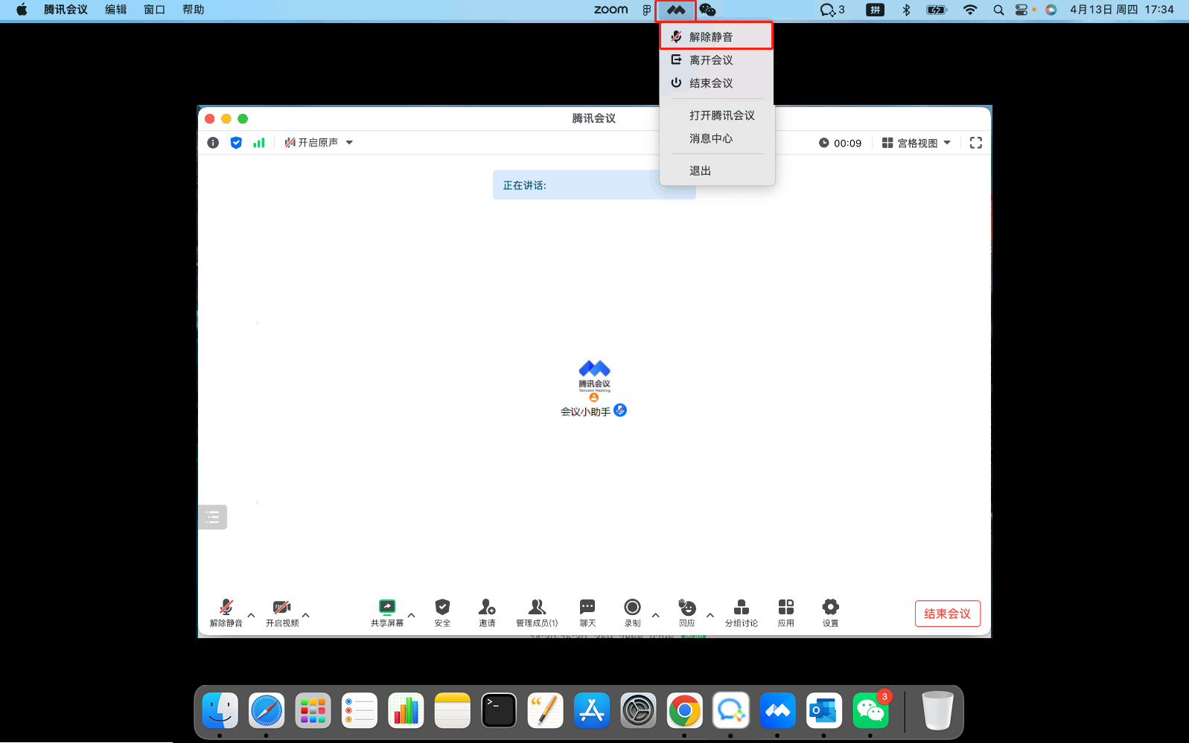Open Spotlight search in menu bar
The height and width of the screenshot is (743, 1189).
click(998, 10)
